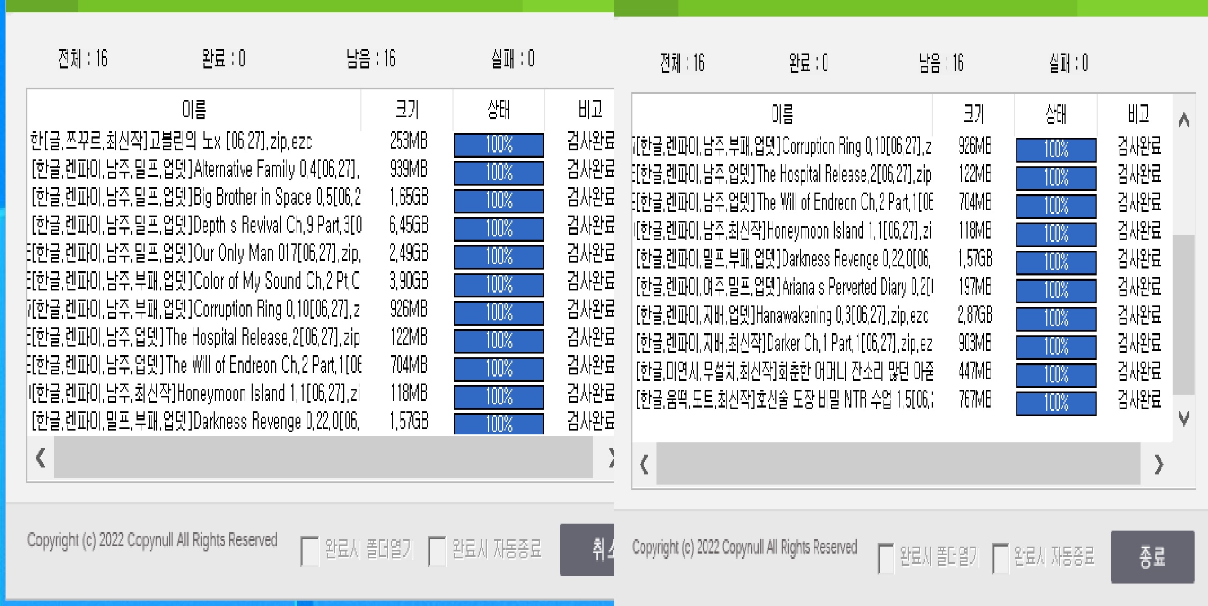
Task: Toggle open-folder-on-completion checkbox in right window
Action: pos(886,558)
